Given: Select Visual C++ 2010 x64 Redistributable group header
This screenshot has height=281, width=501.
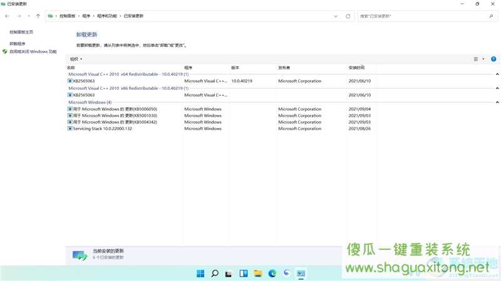Looking at the screenshot, I should (x=128, y=74).
